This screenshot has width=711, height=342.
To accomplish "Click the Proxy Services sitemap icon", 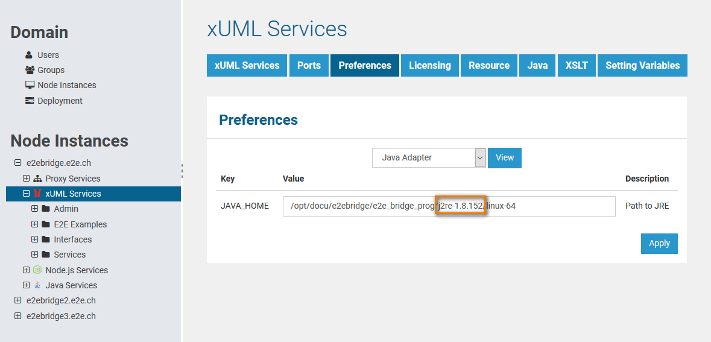I will pos(37,179).
